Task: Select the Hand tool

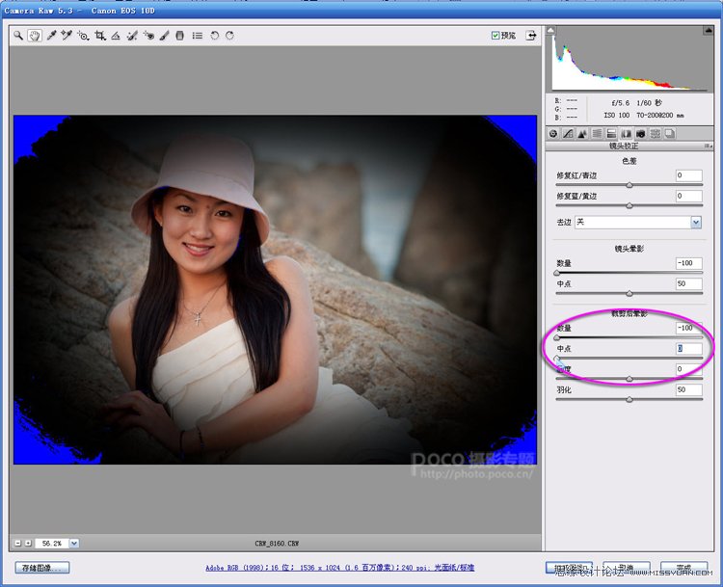Action: click(x=35, y=36)
